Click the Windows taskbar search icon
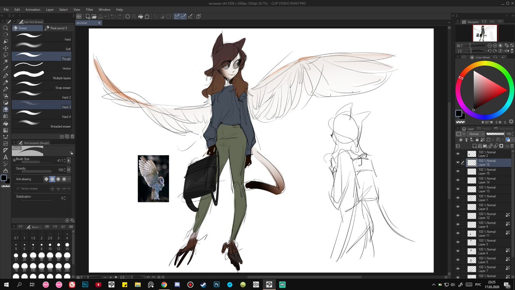Image resolution: width=515 pixels, height=290 pixels. coord(19,284)
